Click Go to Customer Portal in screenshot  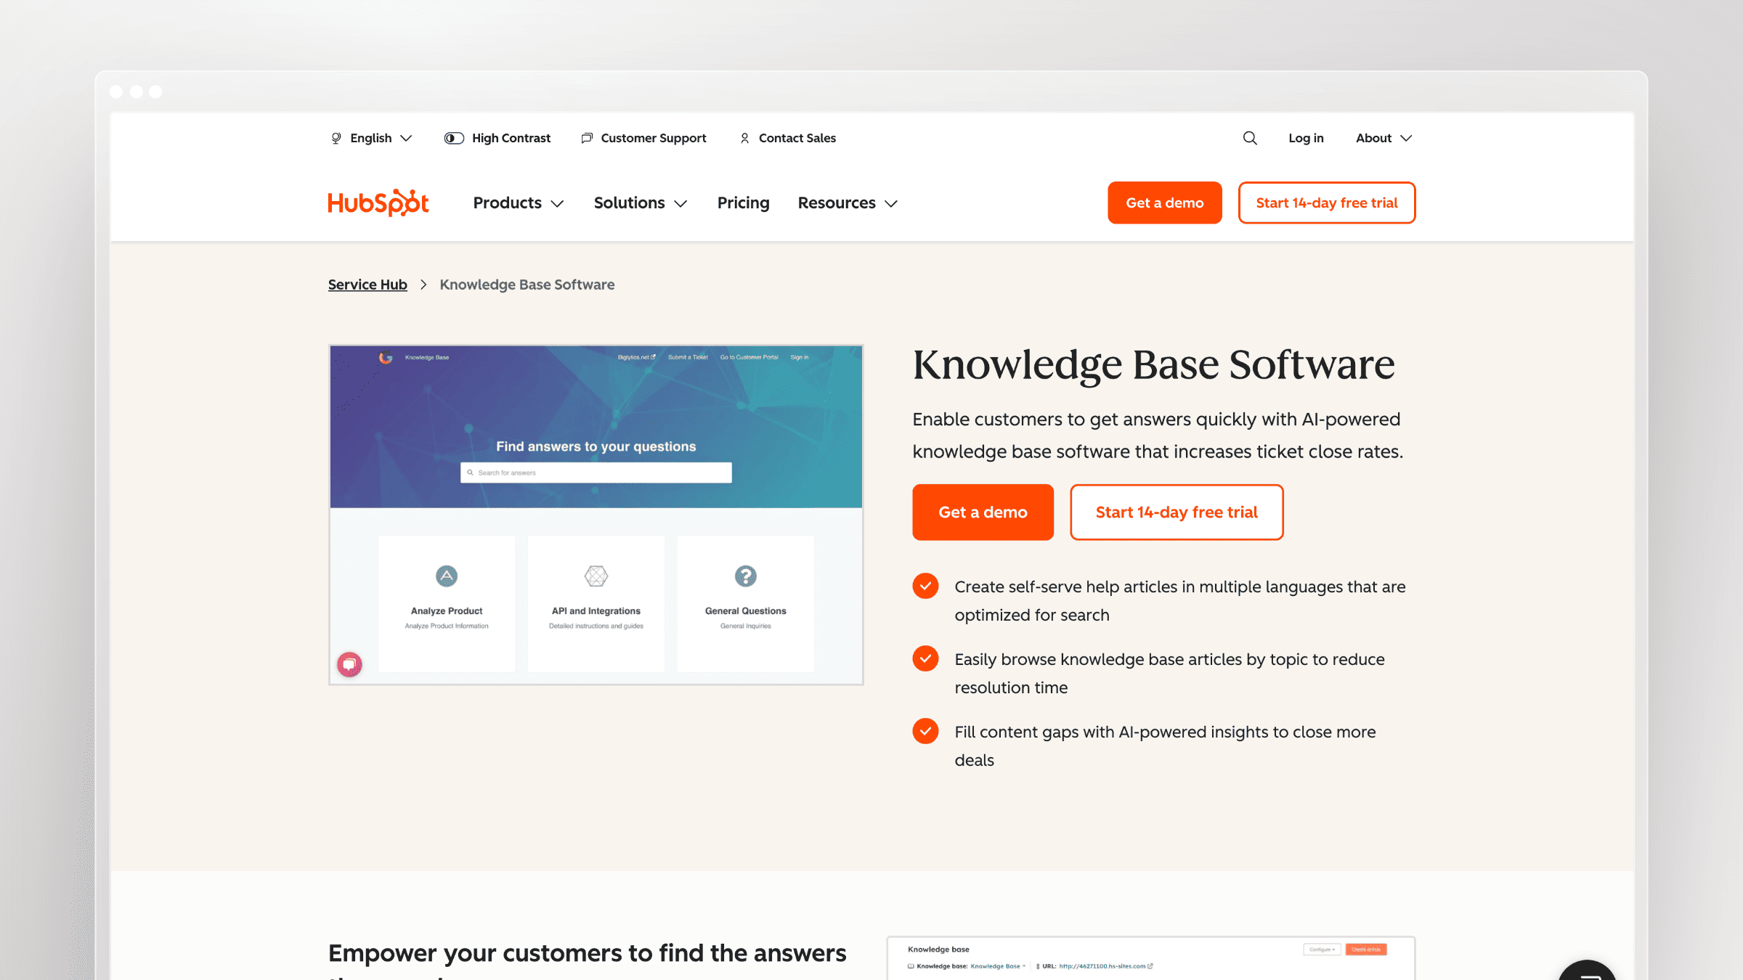coord(749,357)
